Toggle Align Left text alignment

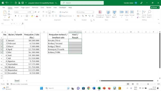click(x=43, y=16)
